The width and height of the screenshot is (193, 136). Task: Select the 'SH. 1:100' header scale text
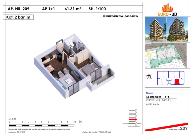[x=97, y=9]
